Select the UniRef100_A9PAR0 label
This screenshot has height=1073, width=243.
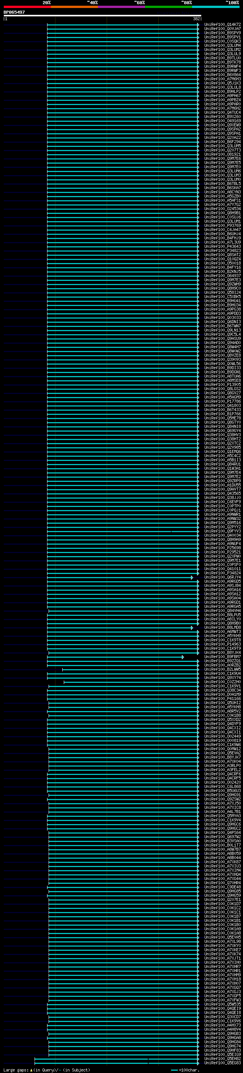click(222, 104)
